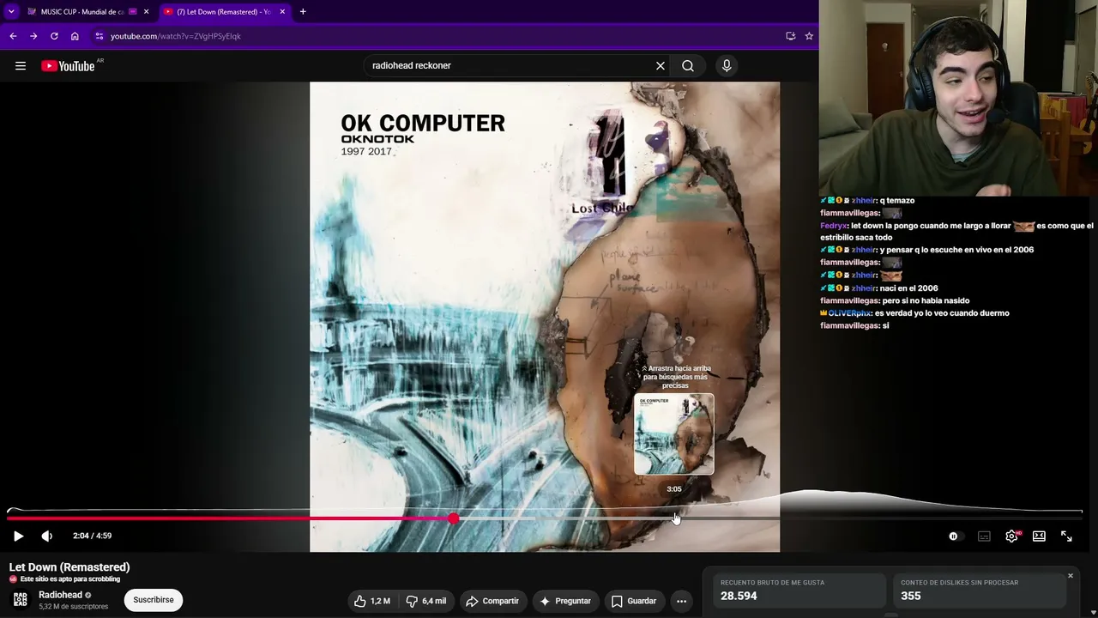
Task: Click the video title "Let Down (Remastered)"
Action: [x=69, y=567]
